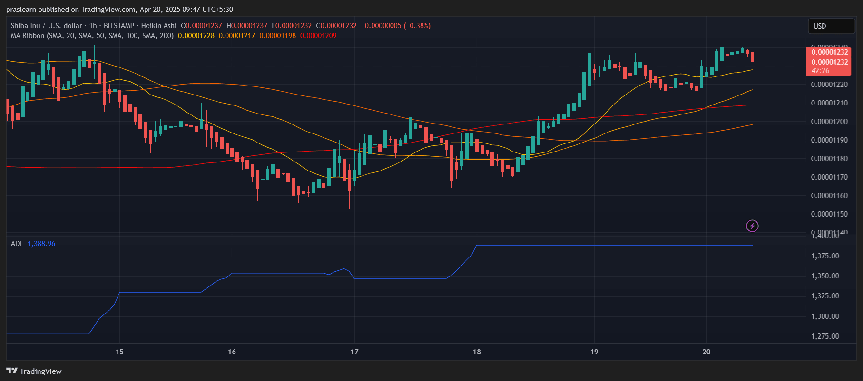This screenshot has height=381, width=863.
Task: Click the TradingView logo at bottom left
Action: (34, 371)
